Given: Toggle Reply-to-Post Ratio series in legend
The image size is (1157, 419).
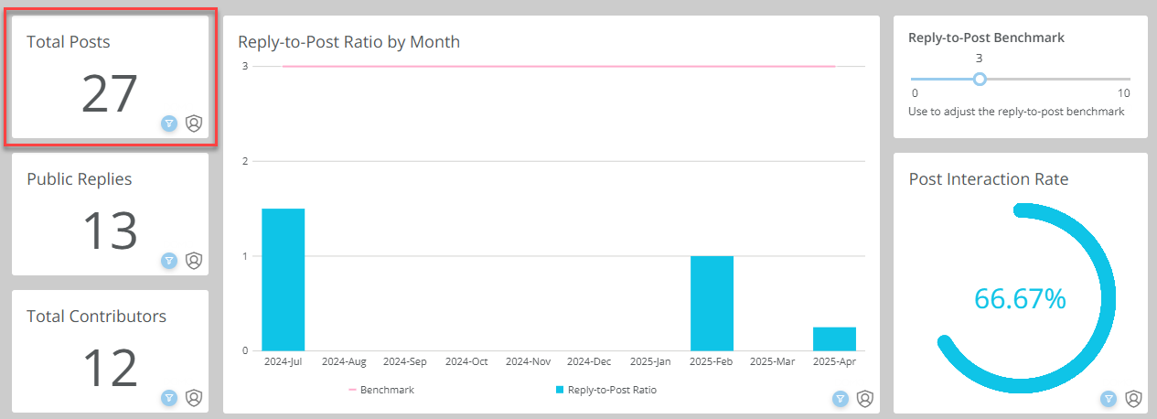Looking at the screenshot, I should [x=605, y=390].
